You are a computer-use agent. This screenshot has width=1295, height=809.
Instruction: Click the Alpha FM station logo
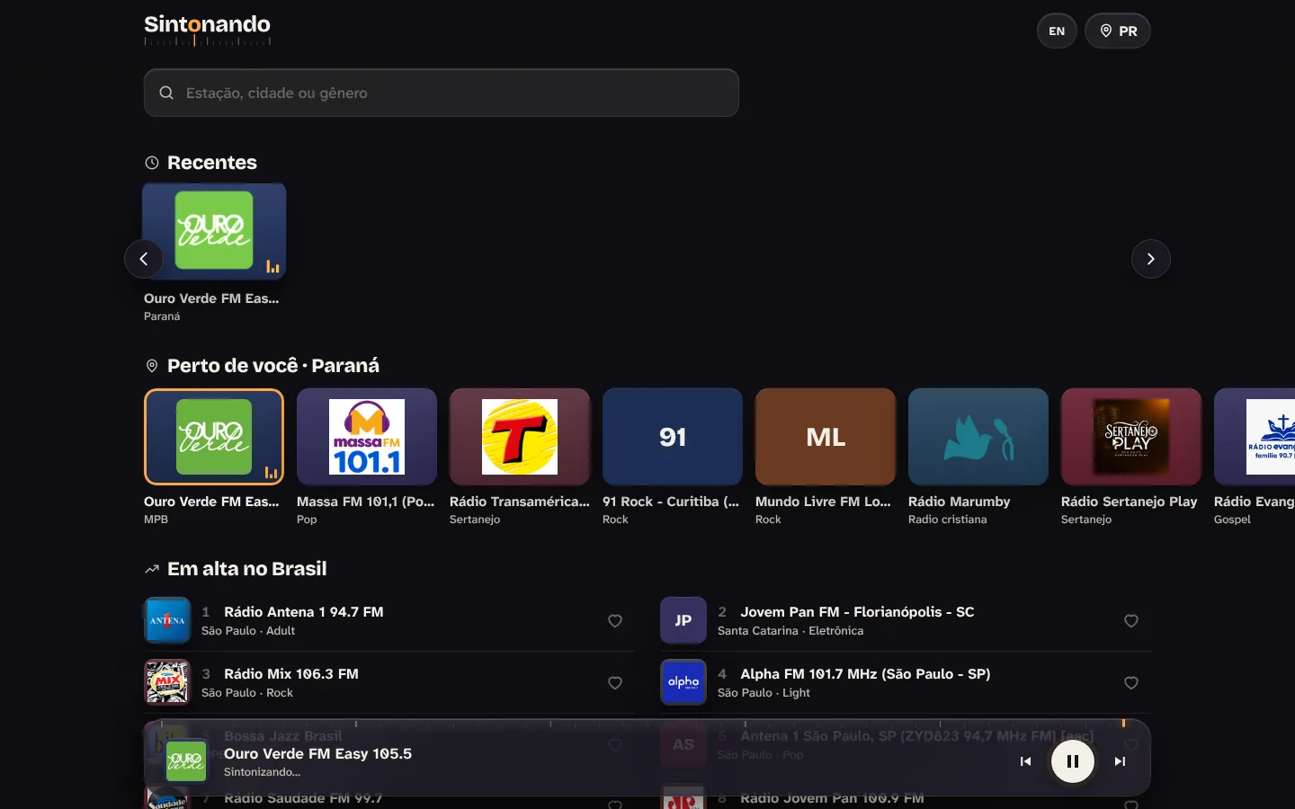pyautogui.click(x=683, y=682)
